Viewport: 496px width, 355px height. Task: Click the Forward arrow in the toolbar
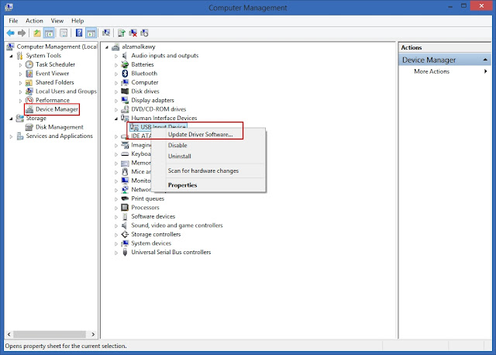[22, 33]
